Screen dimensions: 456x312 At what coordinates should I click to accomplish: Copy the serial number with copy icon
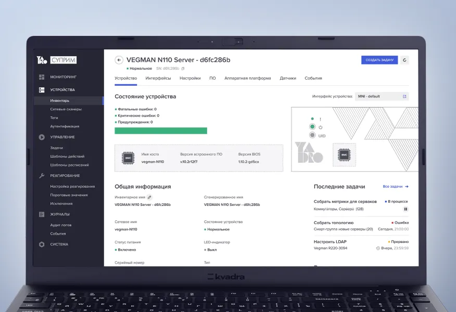[183, 69]
